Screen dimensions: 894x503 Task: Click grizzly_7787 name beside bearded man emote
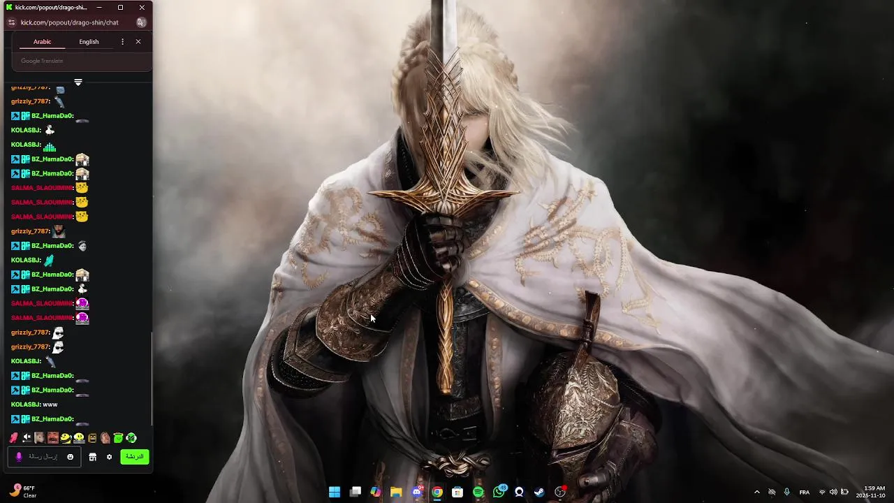30,231
